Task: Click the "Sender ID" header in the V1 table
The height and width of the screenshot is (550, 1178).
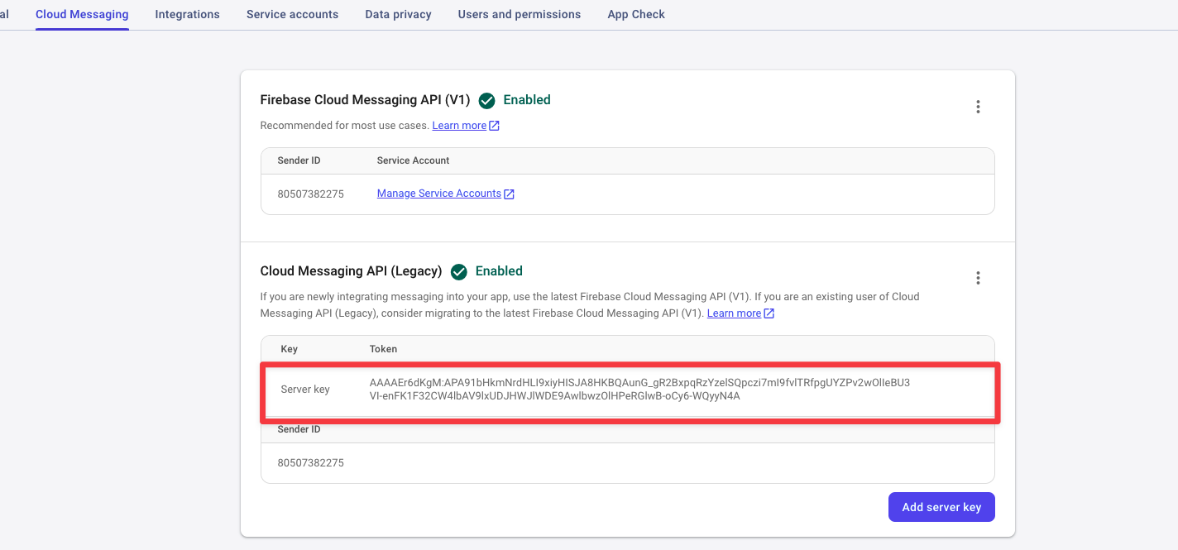Action: [x=299, y=160]
